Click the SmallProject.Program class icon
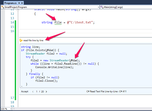This screenshot has height=111, width=152. [x=2, y=7]
